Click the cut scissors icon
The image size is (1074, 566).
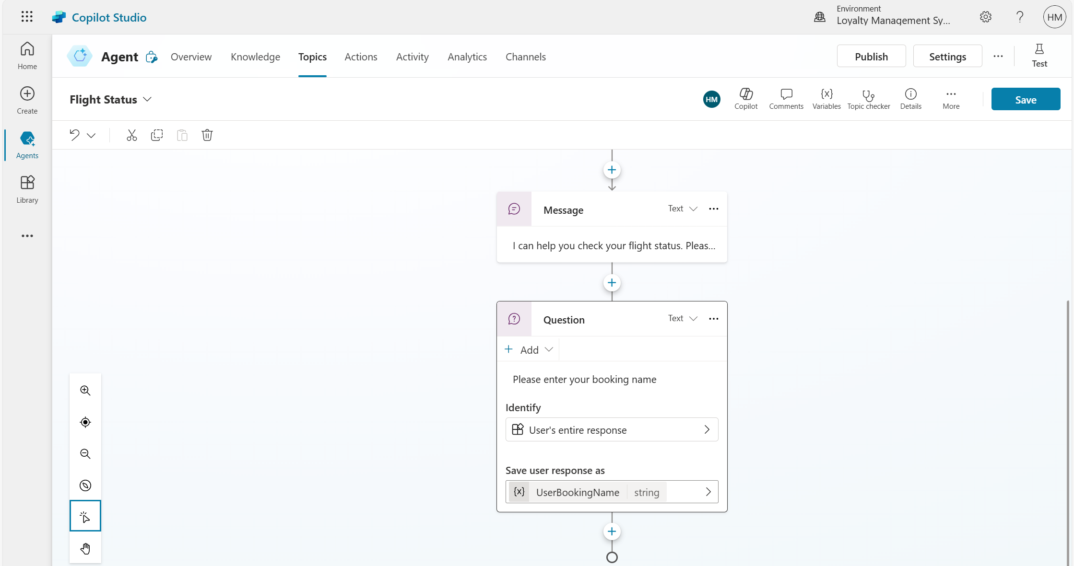point(131,135)
